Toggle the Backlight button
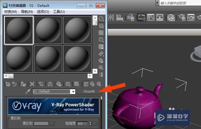Viewport: 201px width, 129px height. pos(101,26)
